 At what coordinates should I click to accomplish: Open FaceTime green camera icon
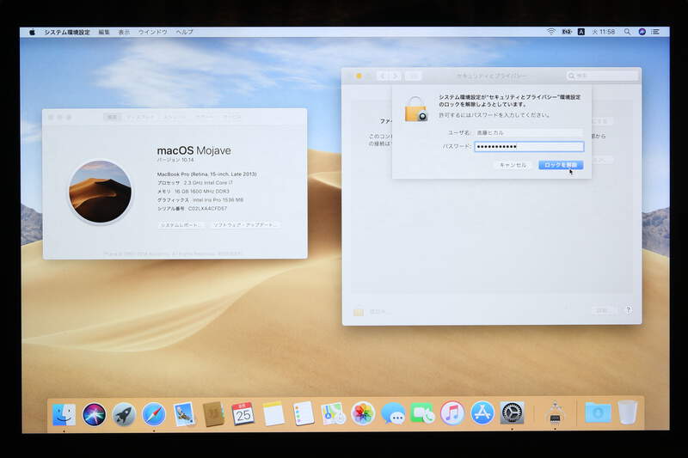pyautogui.click(x=422, y=413)
